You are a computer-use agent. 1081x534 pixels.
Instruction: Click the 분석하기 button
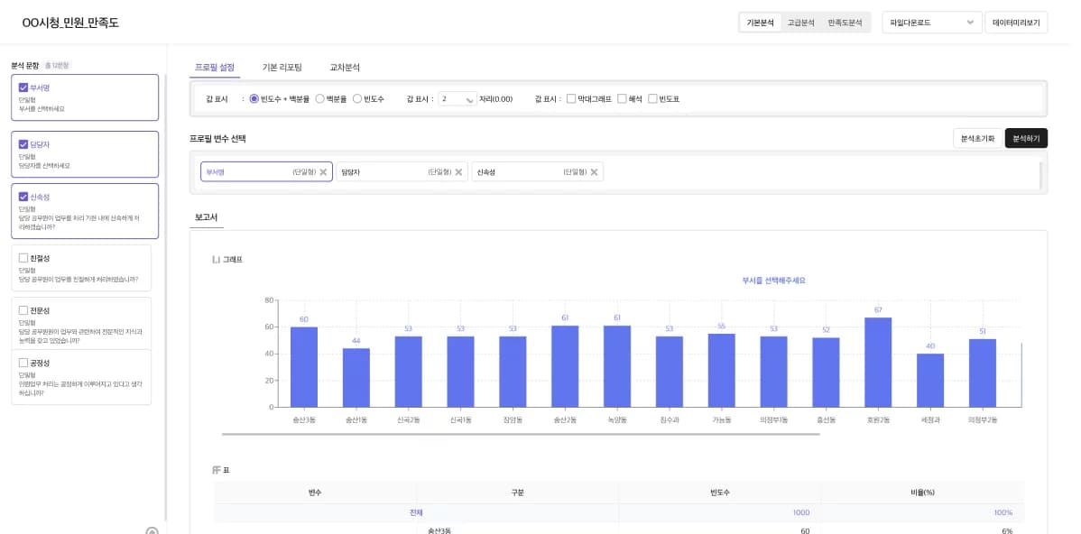pyautogui.click(x=1025, y=139)
